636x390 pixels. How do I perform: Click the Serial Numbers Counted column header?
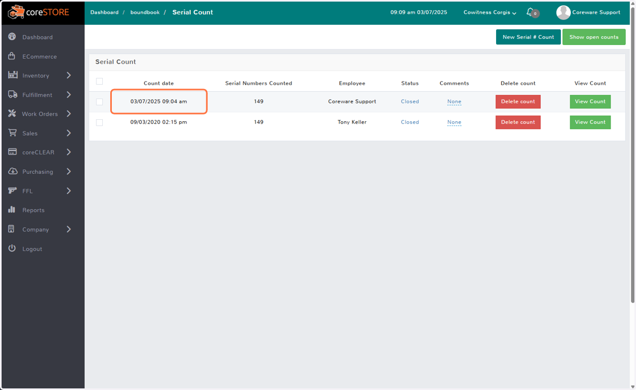point(259,83)
